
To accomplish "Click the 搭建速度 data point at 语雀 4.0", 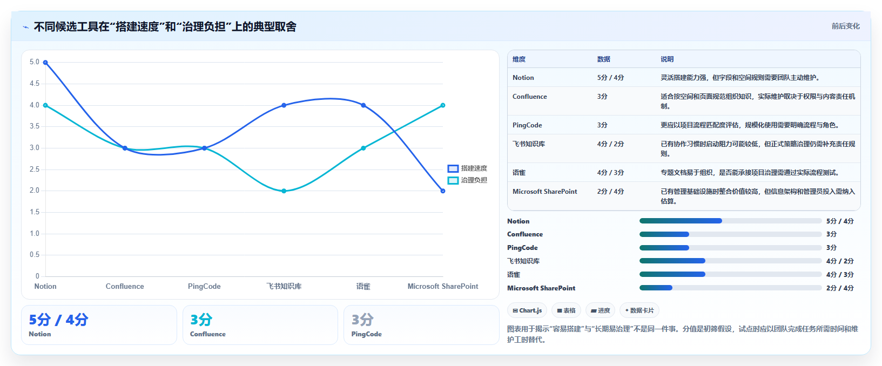I will pos(363,105).
